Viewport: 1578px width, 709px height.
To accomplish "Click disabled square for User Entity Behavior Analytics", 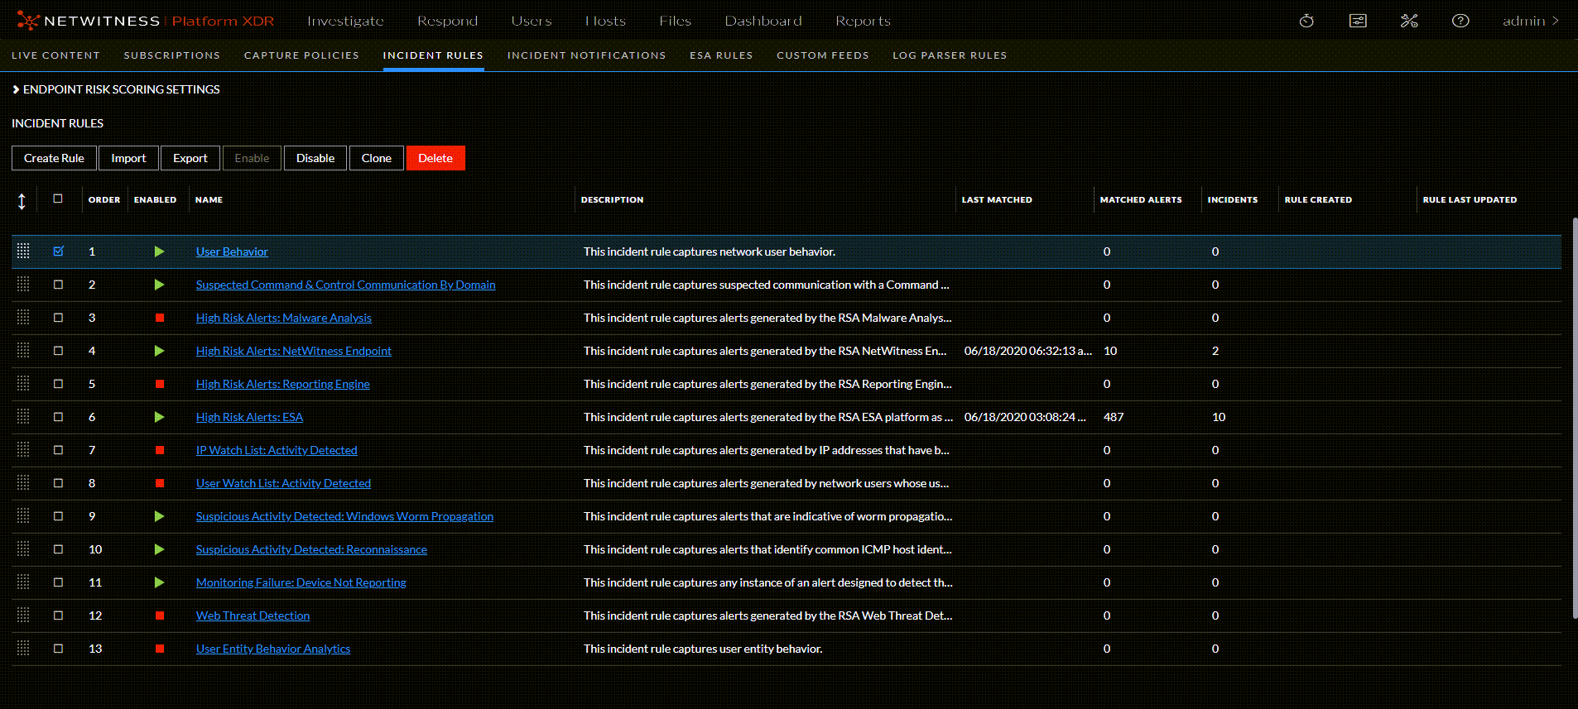I will tap(160, 649).
